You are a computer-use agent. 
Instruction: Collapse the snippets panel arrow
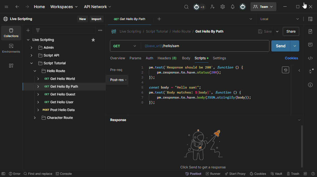tap(299, 70)
